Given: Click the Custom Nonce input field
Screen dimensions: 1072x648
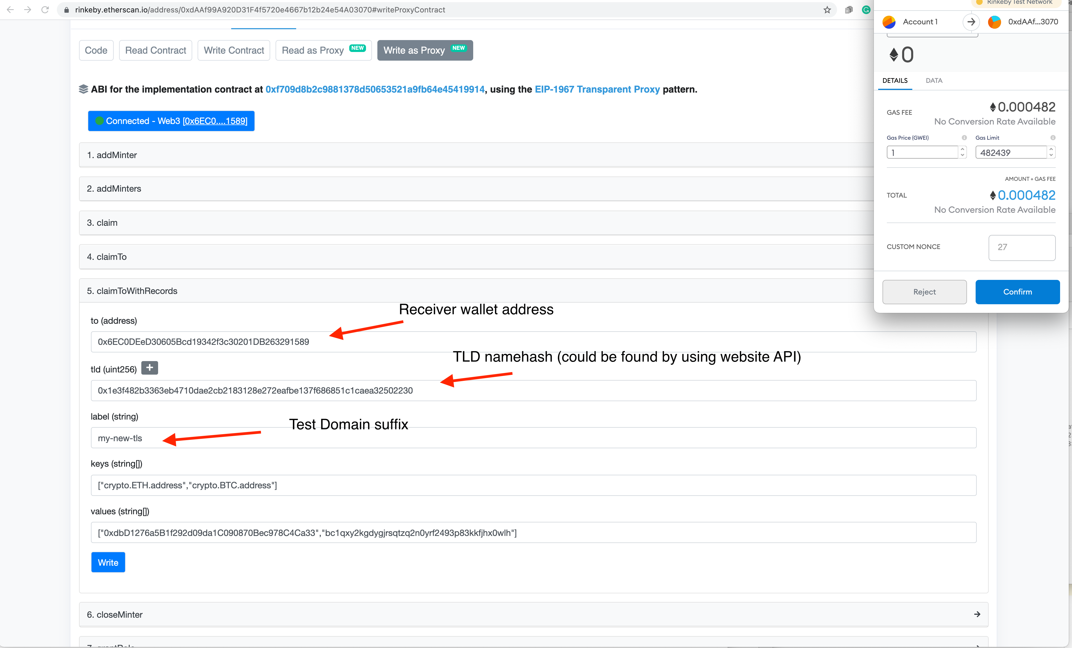Looking at the screenshot, I should 1022,247.
